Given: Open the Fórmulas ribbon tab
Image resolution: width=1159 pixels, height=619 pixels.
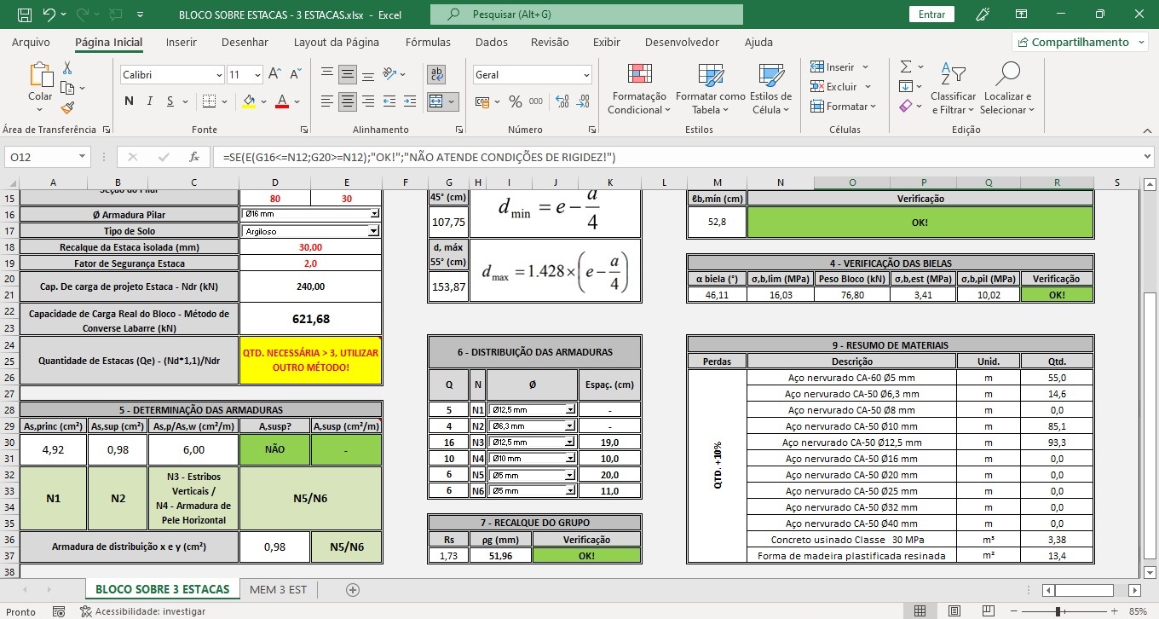Looking at the screenshot, I should 428,42.
